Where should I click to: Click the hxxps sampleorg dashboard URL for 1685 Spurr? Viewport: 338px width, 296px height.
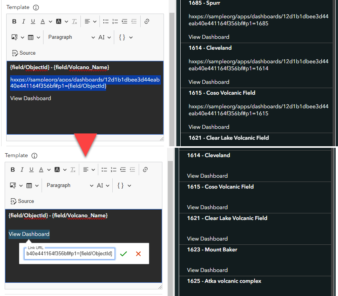(x=258, y=20)
